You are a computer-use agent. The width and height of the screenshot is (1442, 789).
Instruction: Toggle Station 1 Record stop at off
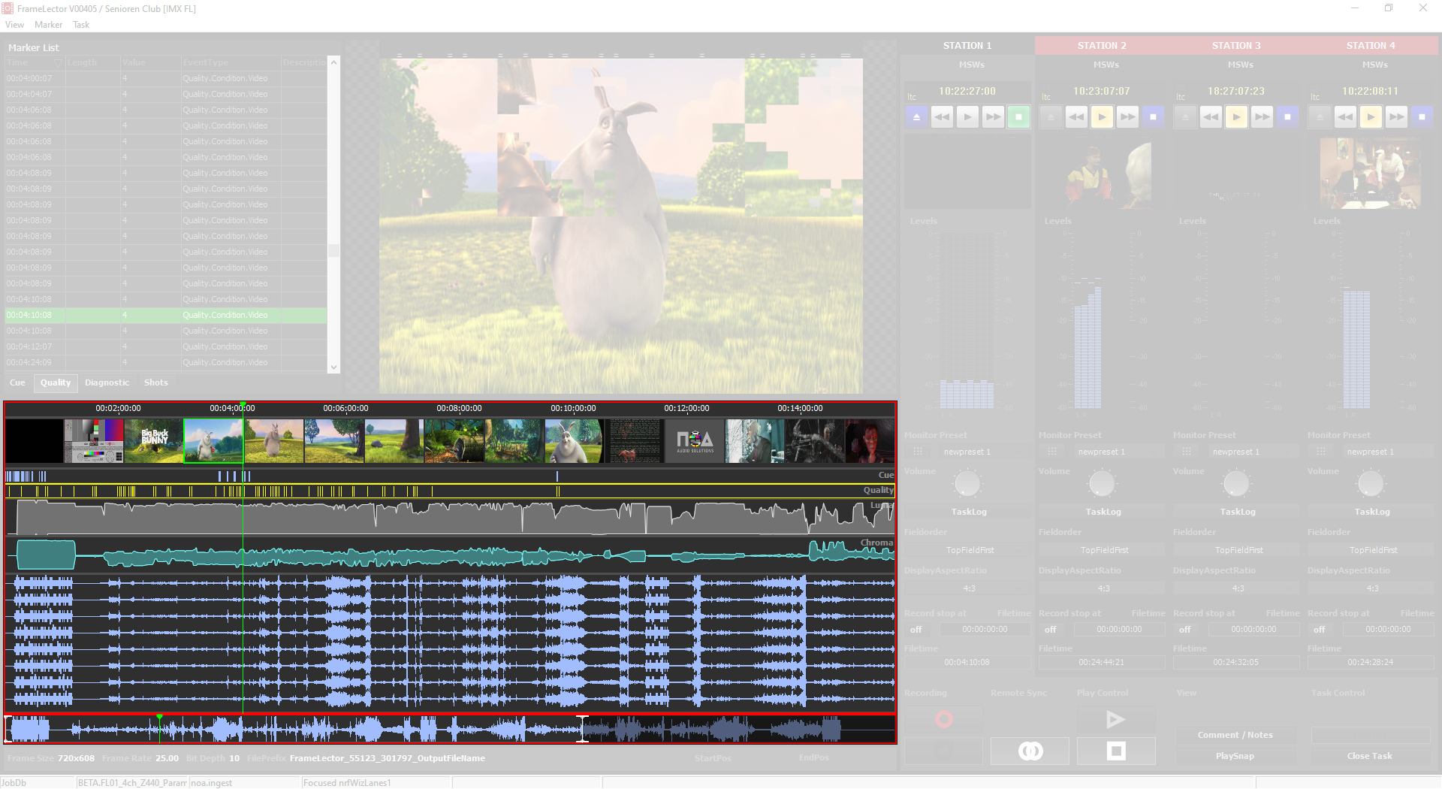tap(916, 630)
